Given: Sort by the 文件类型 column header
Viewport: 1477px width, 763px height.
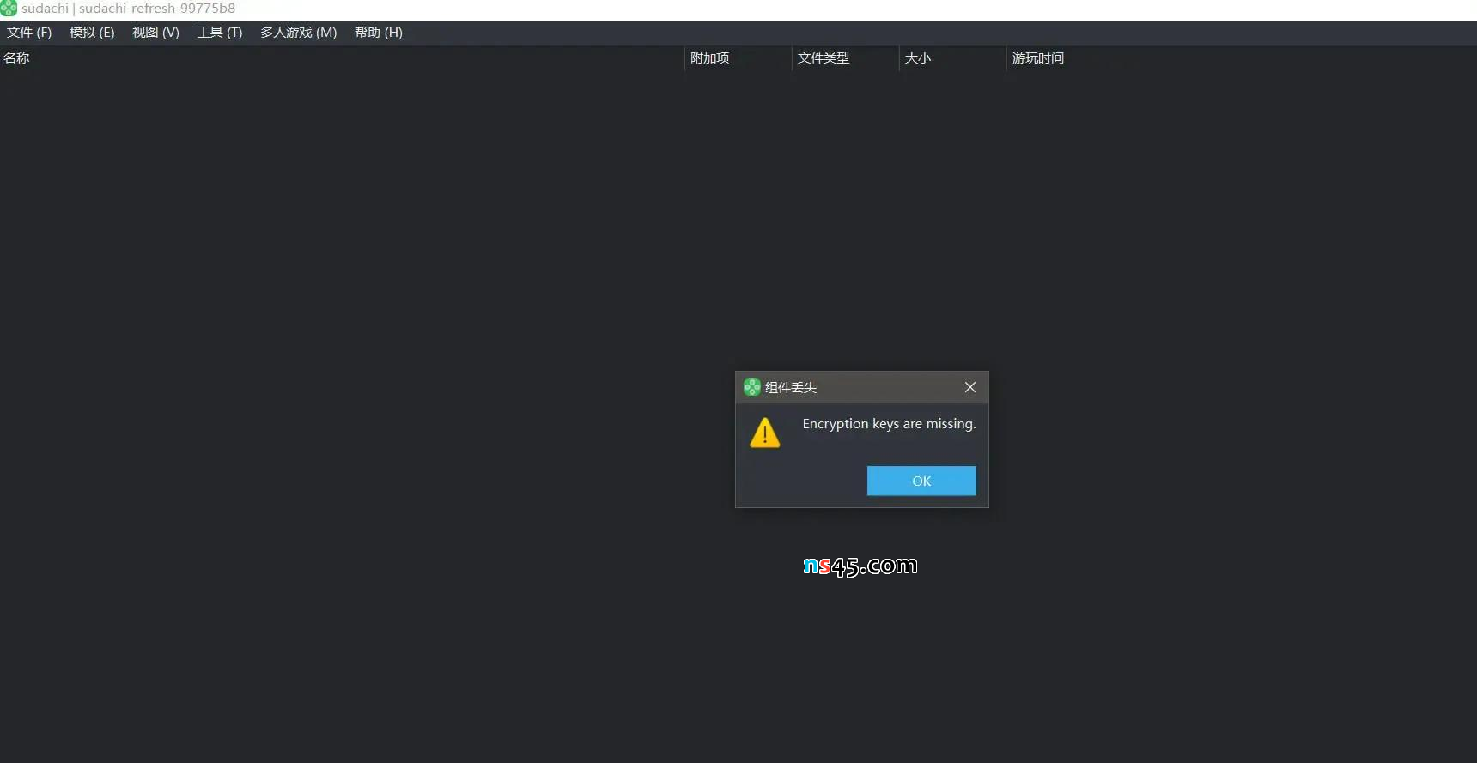Looking at the screenshot, I should pos(823,58).
